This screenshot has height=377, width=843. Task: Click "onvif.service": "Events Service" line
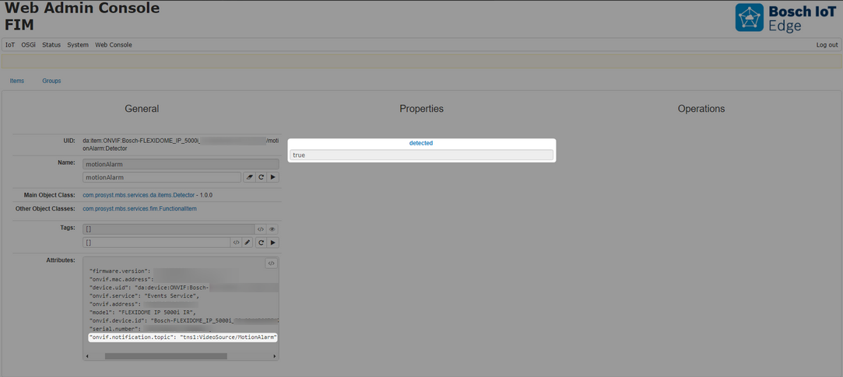pyautogui.click(x=144, y=295)
